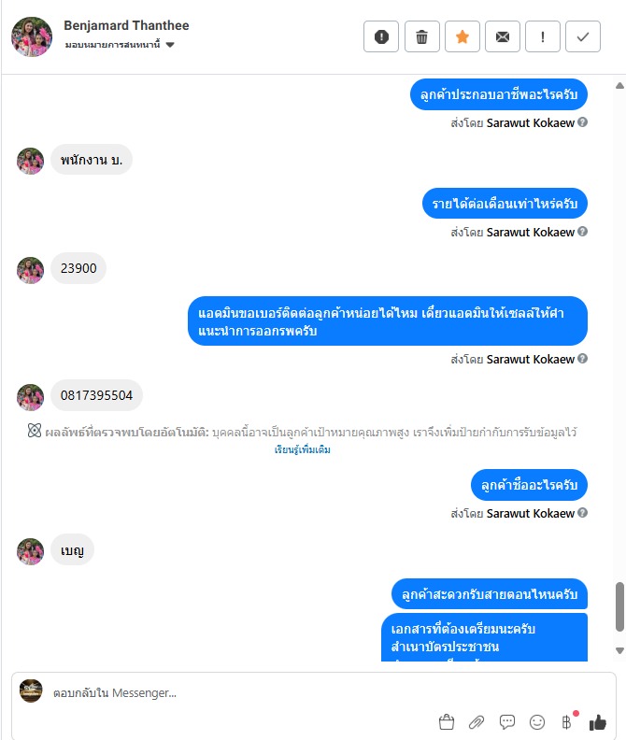Attach a file with paperclip icon

coord(477,721)
